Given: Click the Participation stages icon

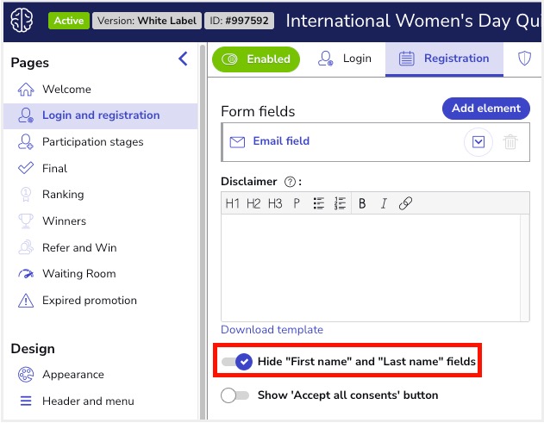Looking at the screenshot, I should click(26, 142).
